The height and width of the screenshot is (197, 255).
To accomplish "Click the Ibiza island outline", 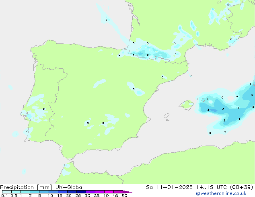I will click(167, 116).
